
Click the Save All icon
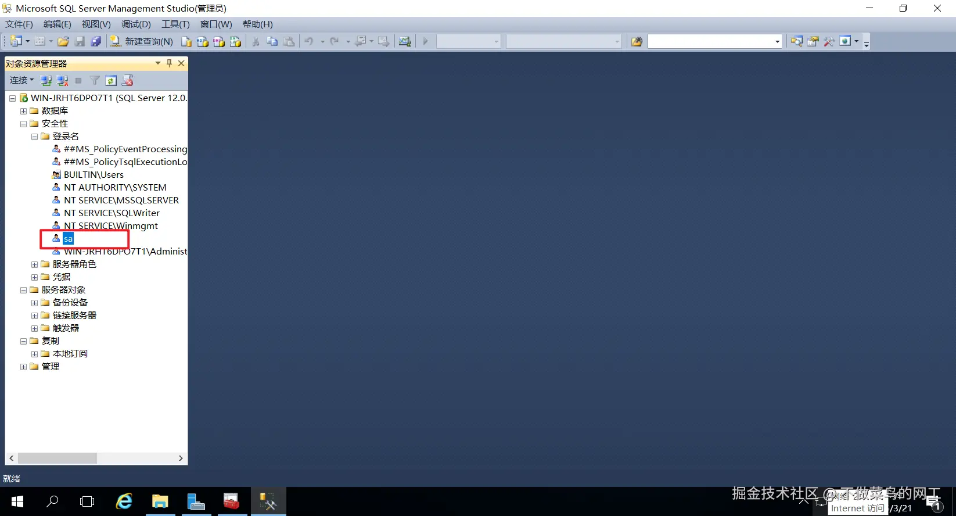[96, 41]
